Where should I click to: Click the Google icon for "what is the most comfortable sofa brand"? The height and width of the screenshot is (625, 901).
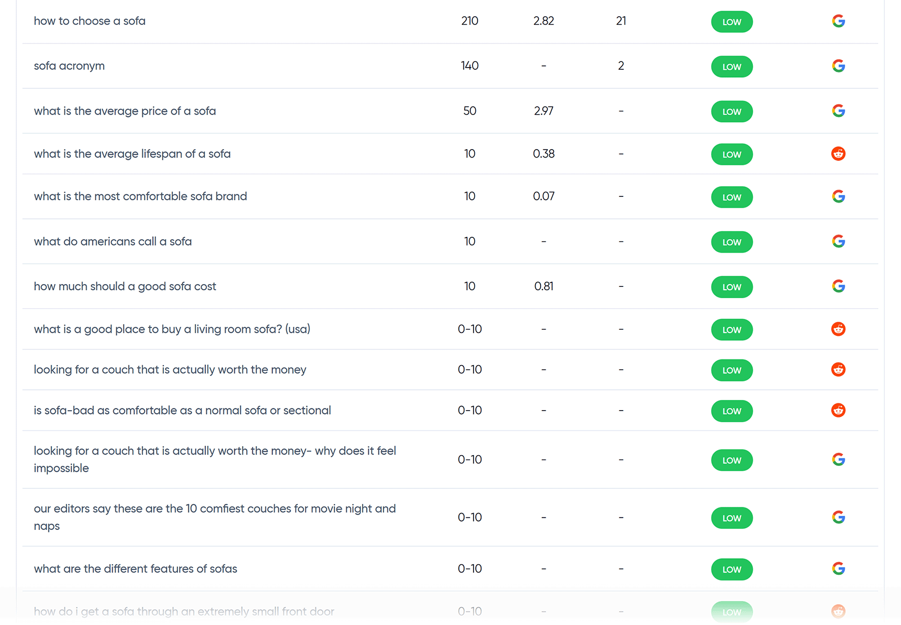[838, 197]
